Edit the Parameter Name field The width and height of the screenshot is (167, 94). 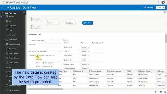[x=52, y=63]
